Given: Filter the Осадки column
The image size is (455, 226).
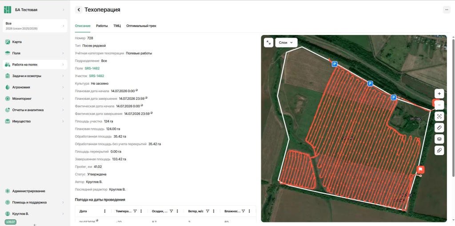Looking at the screenshot, I should pyautogui.click(x=171, y=211).
